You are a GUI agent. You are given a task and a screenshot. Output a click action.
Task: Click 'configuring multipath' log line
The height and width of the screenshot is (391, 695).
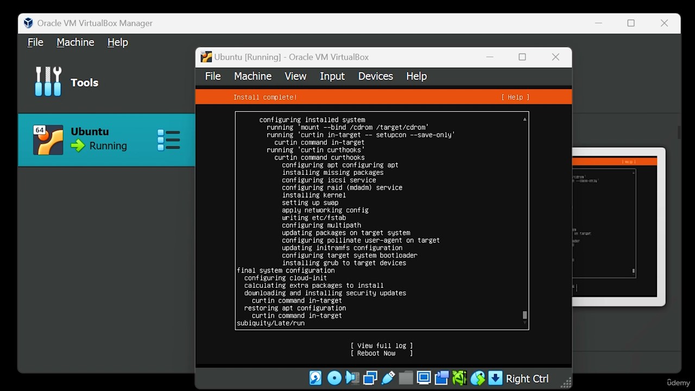(321, 225)
